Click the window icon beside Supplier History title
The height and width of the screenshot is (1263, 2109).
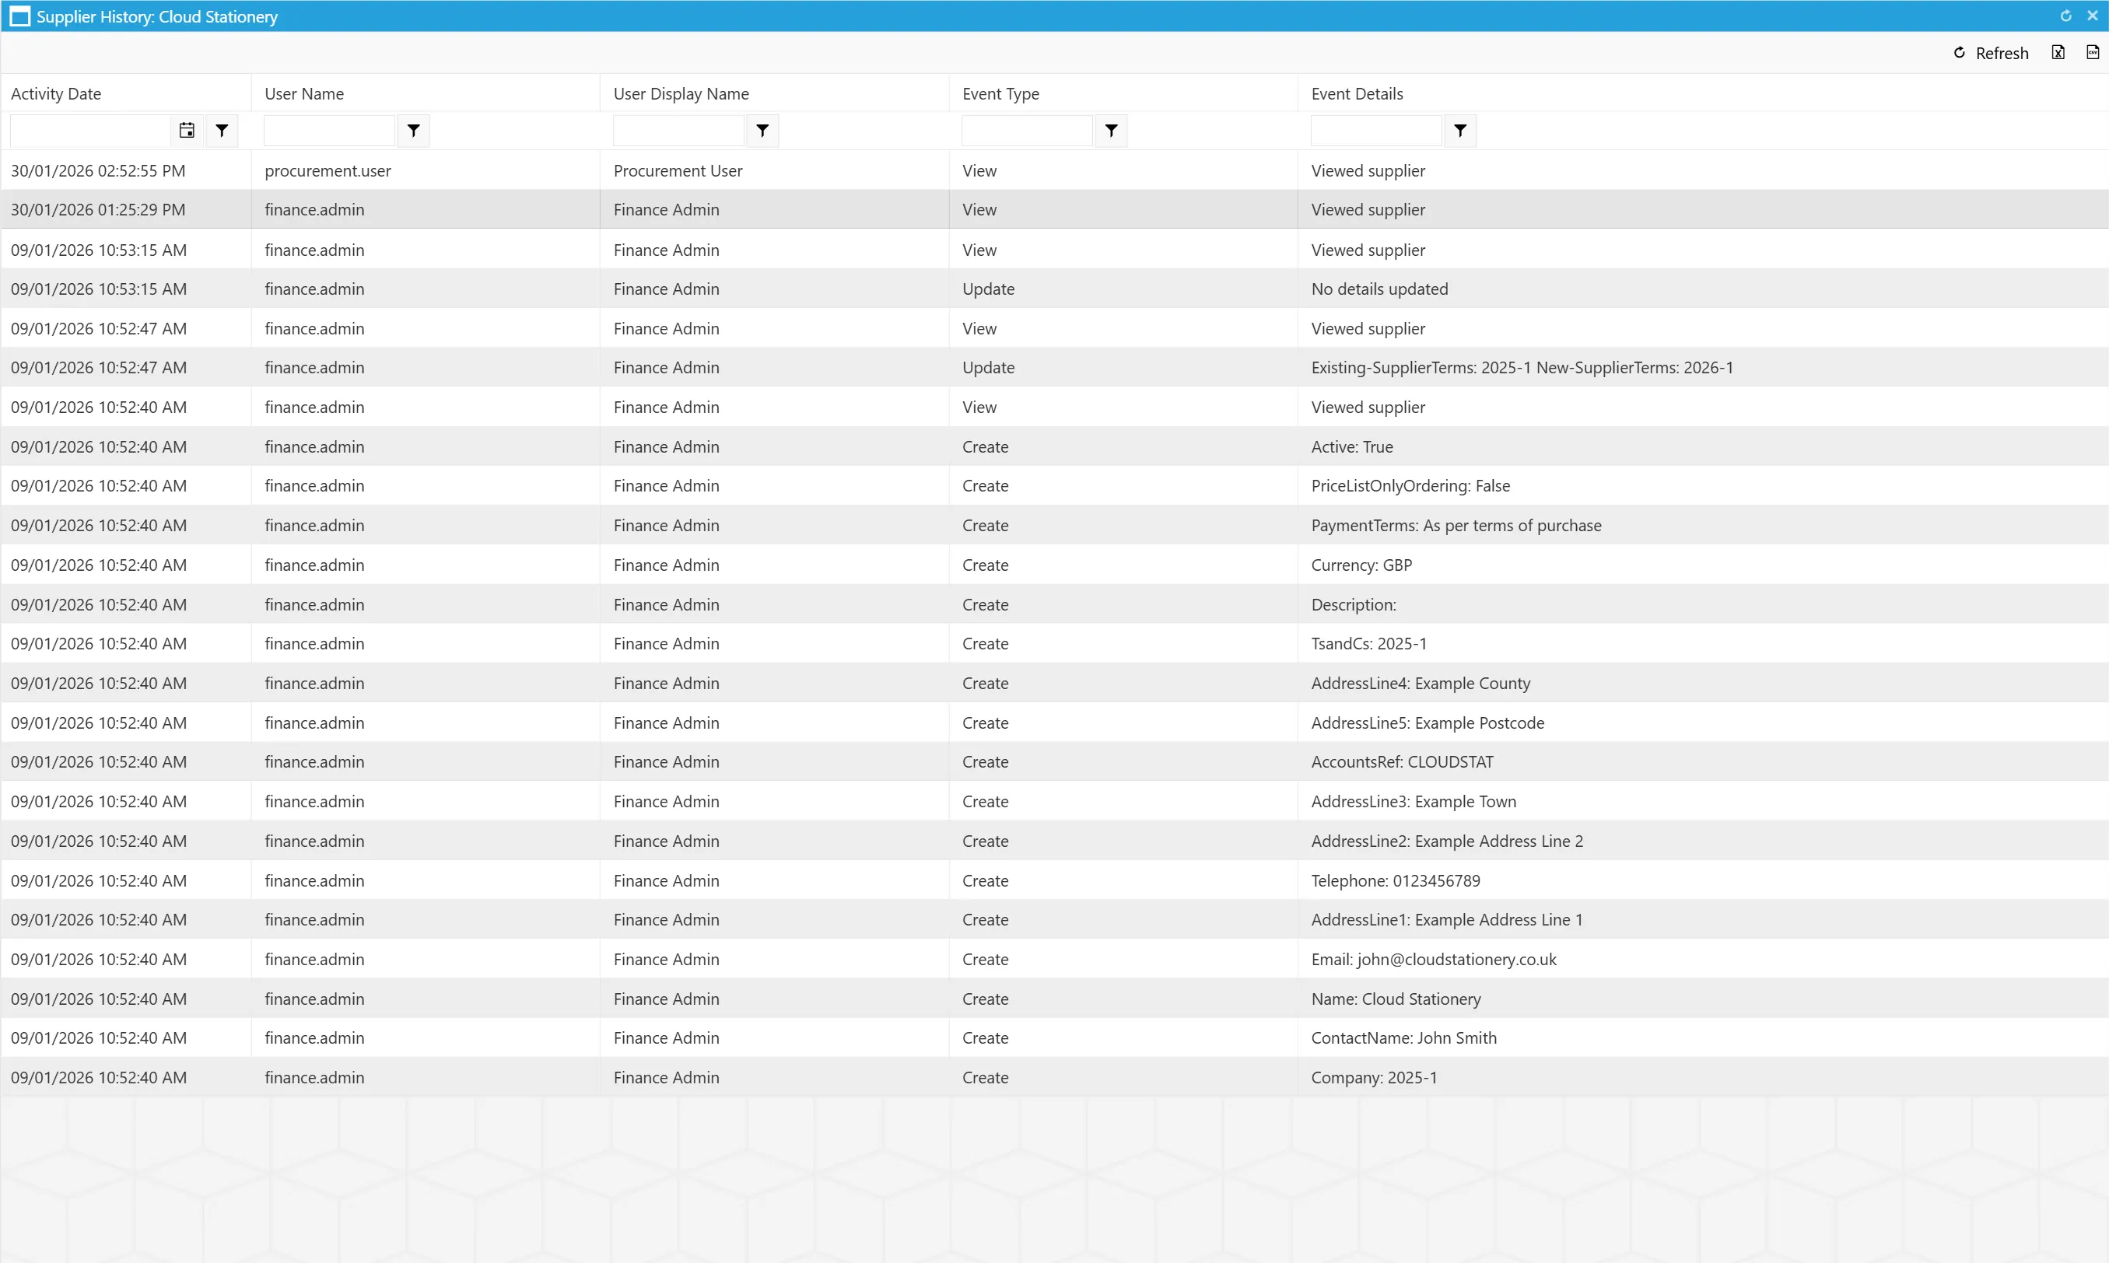pyautogui.click(x=19, y=16)
